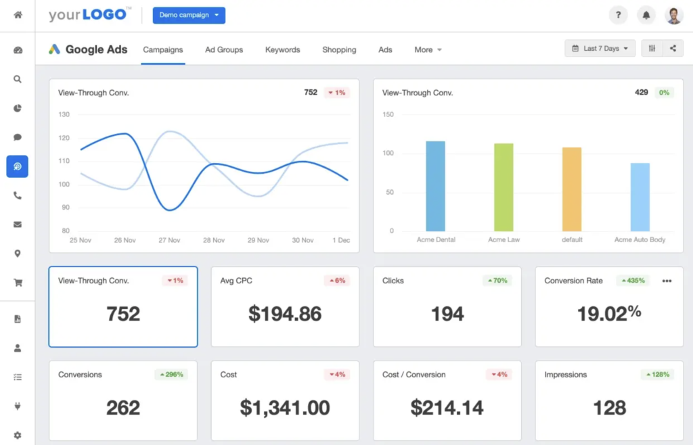
Task: Click the yourLOGO brand logo
Action: (90, 15)
